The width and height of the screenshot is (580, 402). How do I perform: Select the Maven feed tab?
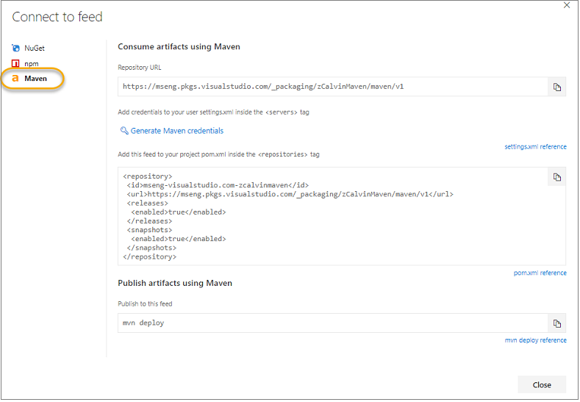click(x=35, y=79)
